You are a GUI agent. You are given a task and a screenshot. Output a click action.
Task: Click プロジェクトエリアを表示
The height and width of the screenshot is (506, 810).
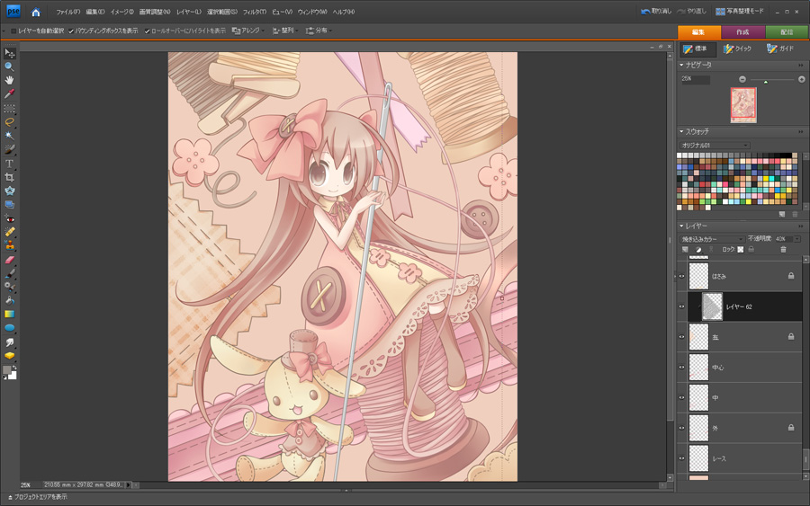37,497
